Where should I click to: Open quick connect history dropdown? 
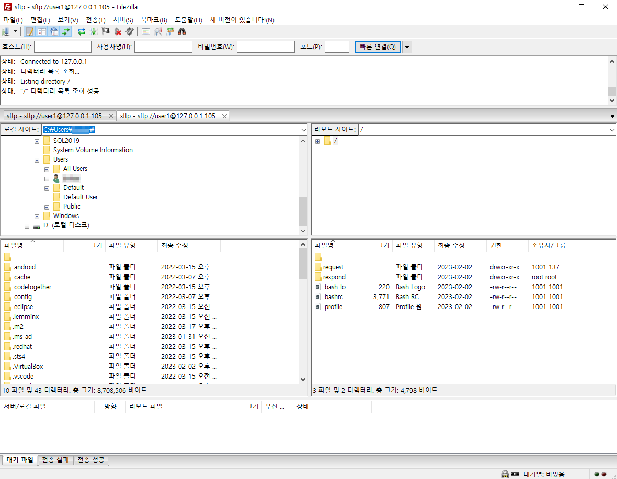coord(407,47)
